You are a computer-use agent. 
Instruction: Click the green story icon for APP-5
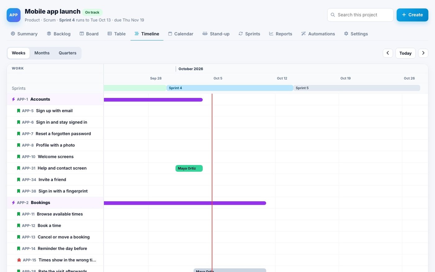pyautogui.click(x=19, y=111)
